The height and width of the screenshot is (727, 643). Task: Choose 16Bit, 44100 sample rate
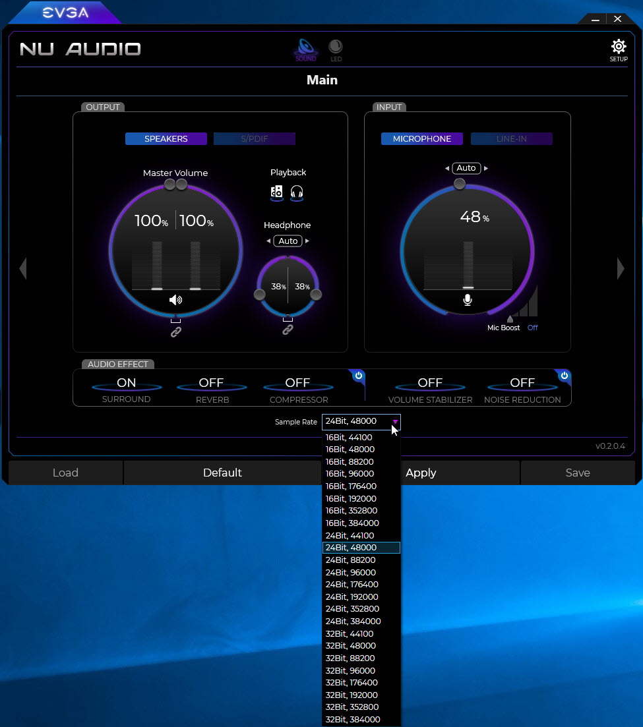pos(361,437)
